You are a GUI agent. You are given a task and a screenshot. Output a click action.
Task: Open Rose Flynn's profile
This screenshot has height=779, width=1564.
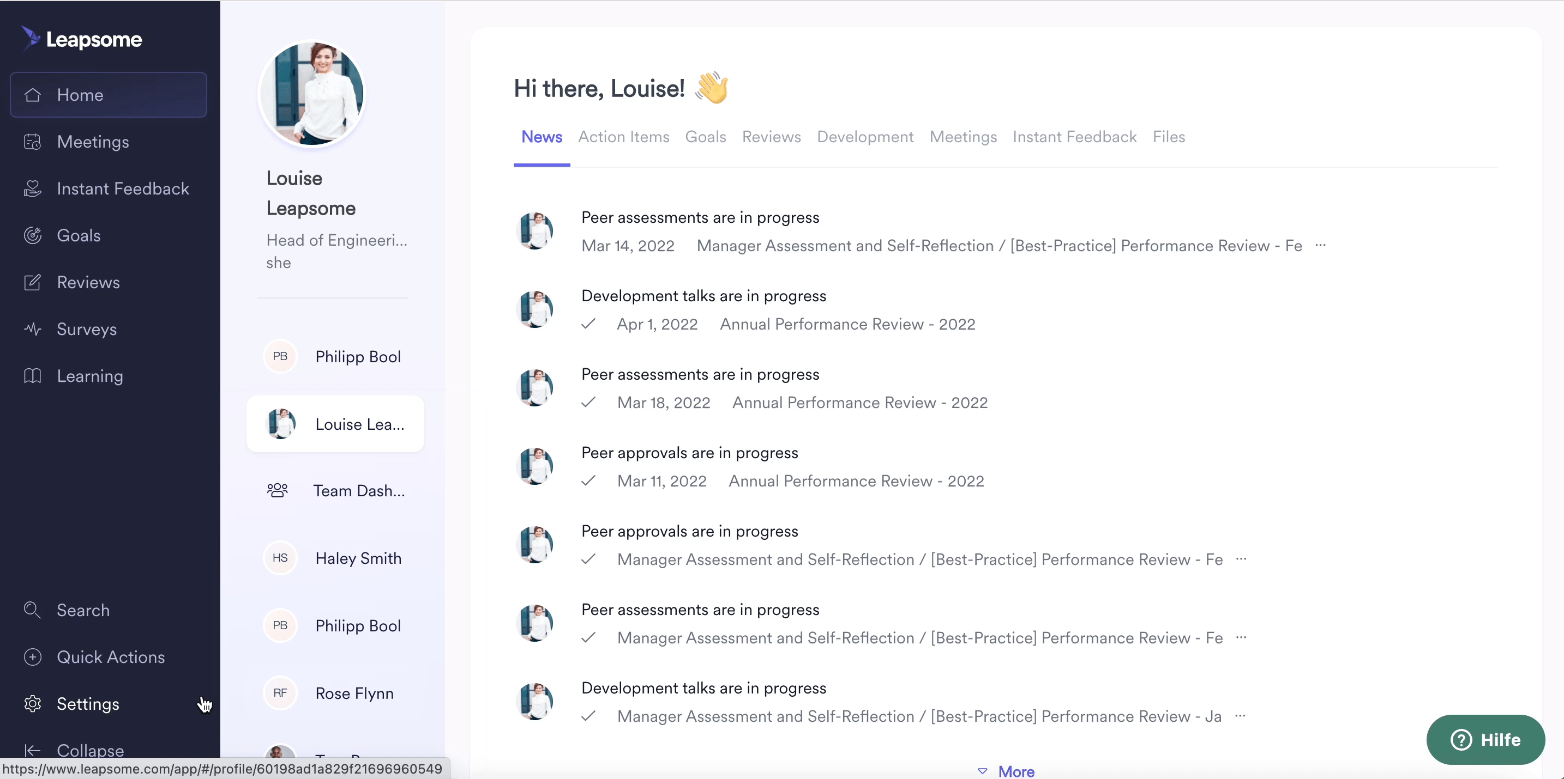point(335,692)
